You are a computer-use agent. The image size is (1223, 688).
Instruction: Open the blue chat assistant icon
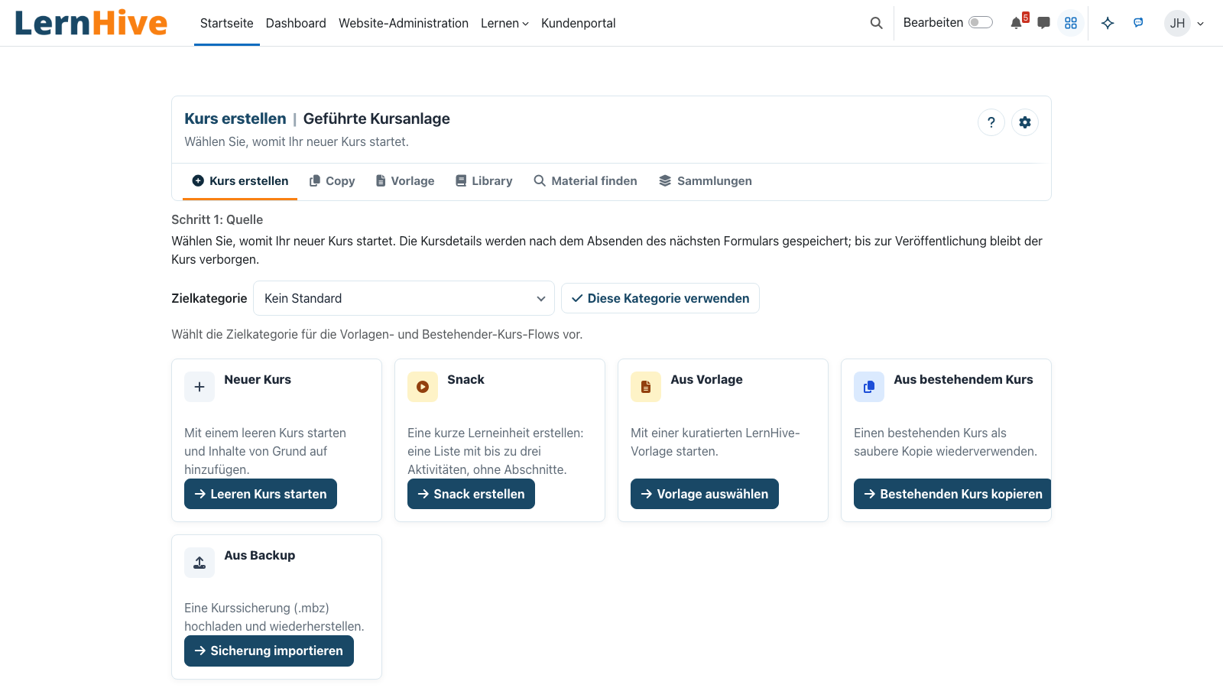(x=1138, y=23)
